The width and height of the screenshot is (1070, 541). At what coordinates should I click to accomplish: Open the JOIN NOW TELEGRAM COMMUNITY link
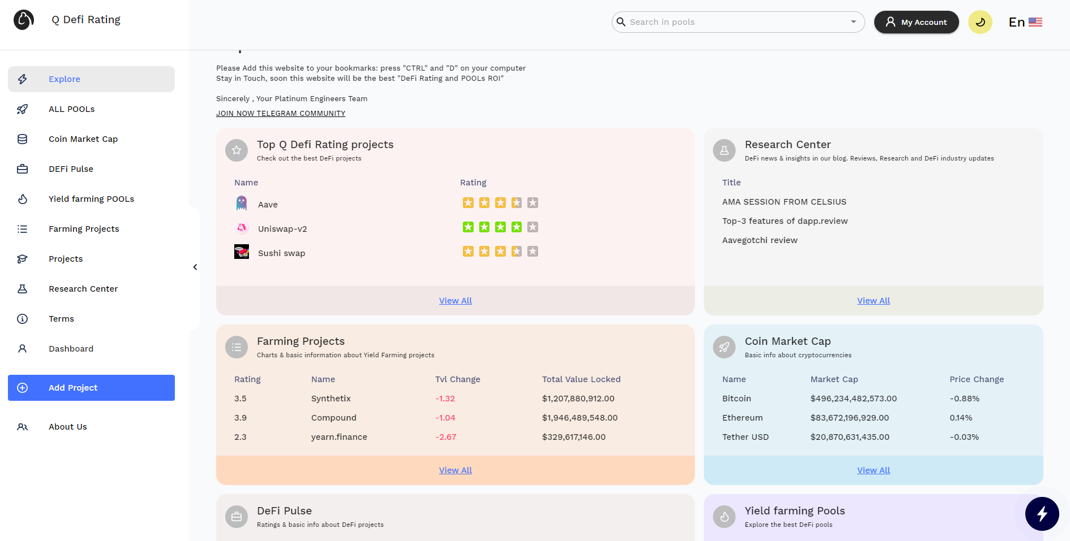tap(281, 114)
